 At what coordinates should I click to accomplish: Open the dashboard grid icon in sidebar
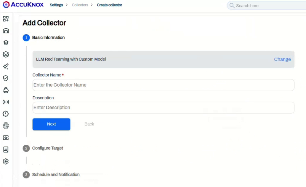pos(6,19)
